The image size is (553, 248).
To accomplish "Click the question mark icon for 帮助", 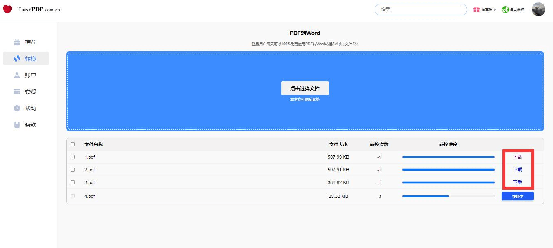I will coord(17,108).
